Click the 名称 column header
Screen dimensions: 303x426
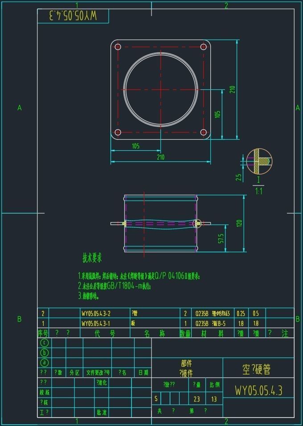pos(155,334)
